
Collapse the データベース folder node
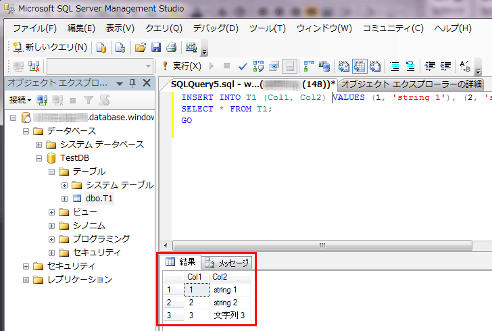pyautogui.click(x=26, y=132)
